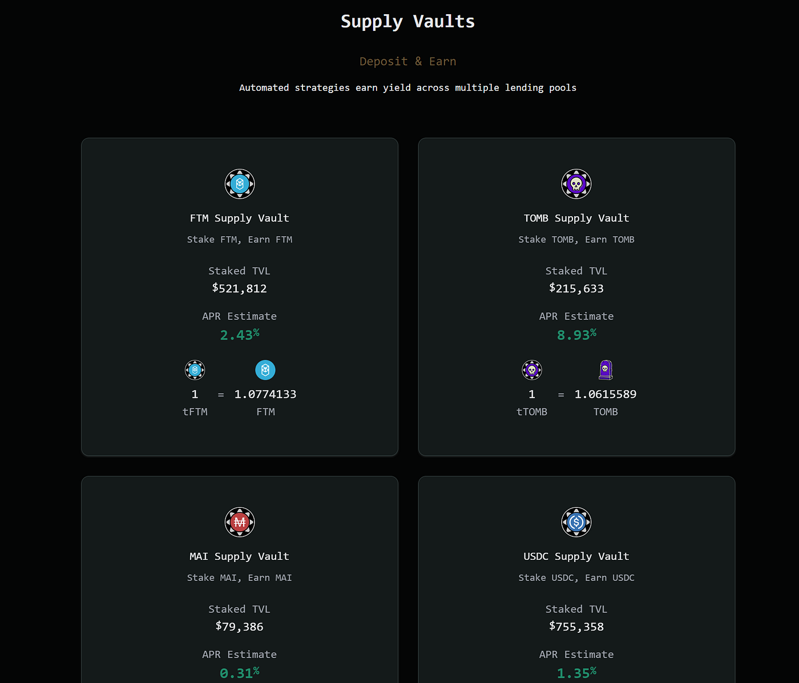Click the Supply Vaults page heading
The height and width of the screenshot is (683, 799).
pyautogui.click(x=407, y=21)
